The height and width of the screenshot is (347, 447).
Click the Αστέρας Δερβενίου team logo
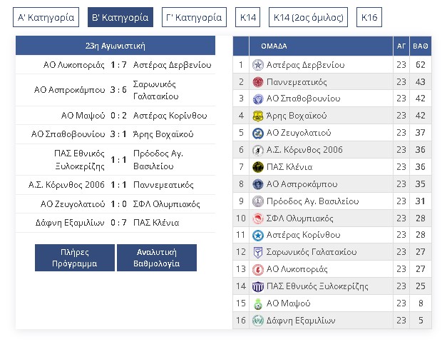[x=258, y=65]
